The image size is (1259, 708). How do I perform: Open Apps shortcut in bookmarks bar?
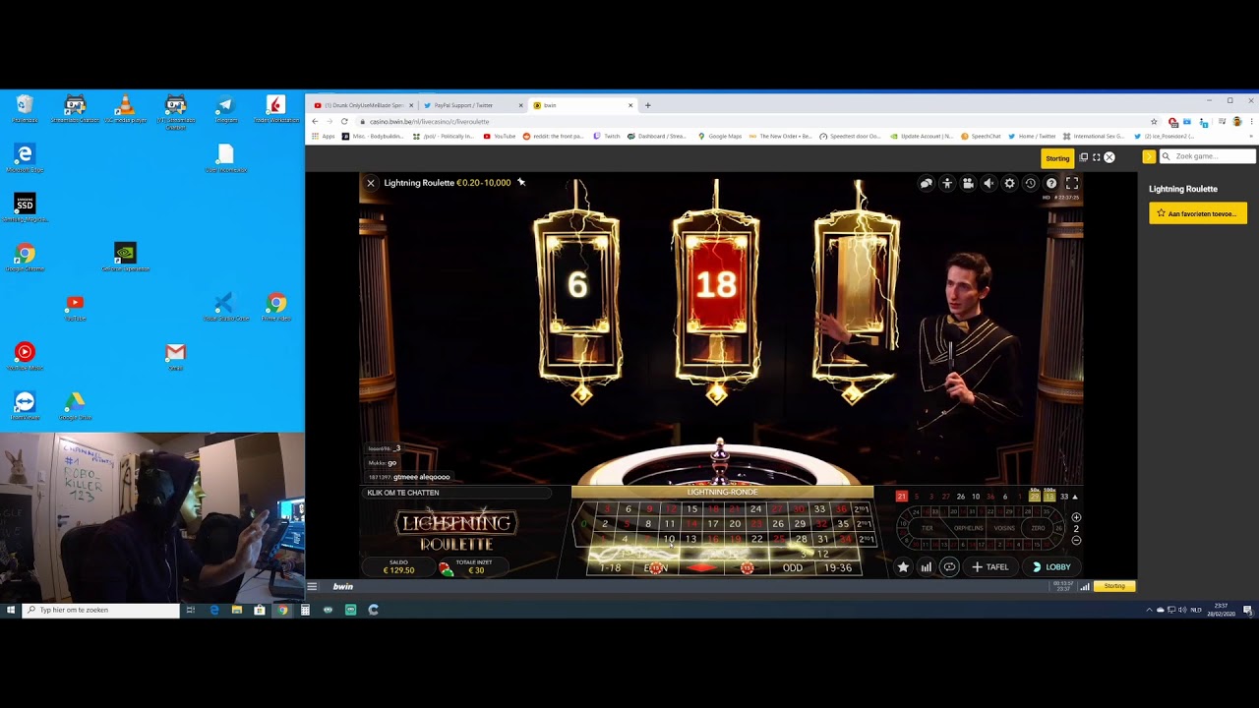coord(324,136)
